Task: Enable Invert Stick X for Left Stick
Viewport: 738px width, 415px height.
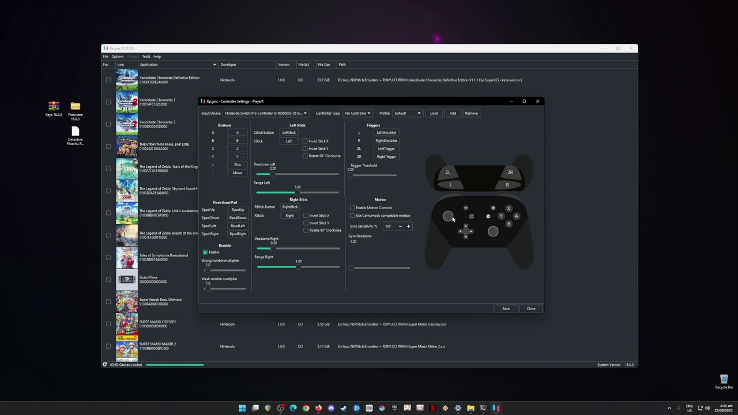Action: click(305, 141)
